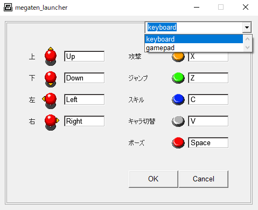Focus the character switch field showing V
This screenshot has width=258, height=210.
coord(208,121)
